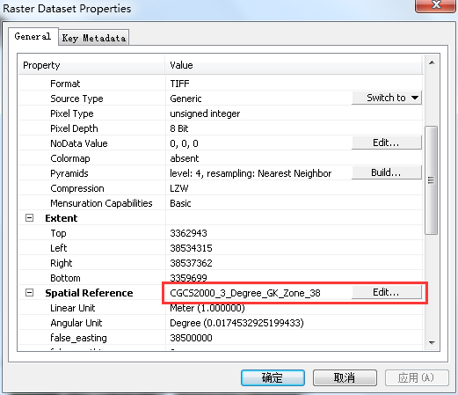Select the Top extent value 3362943
Screen dimensions: 458x395
pyautogui.click(x=188, y=233)
